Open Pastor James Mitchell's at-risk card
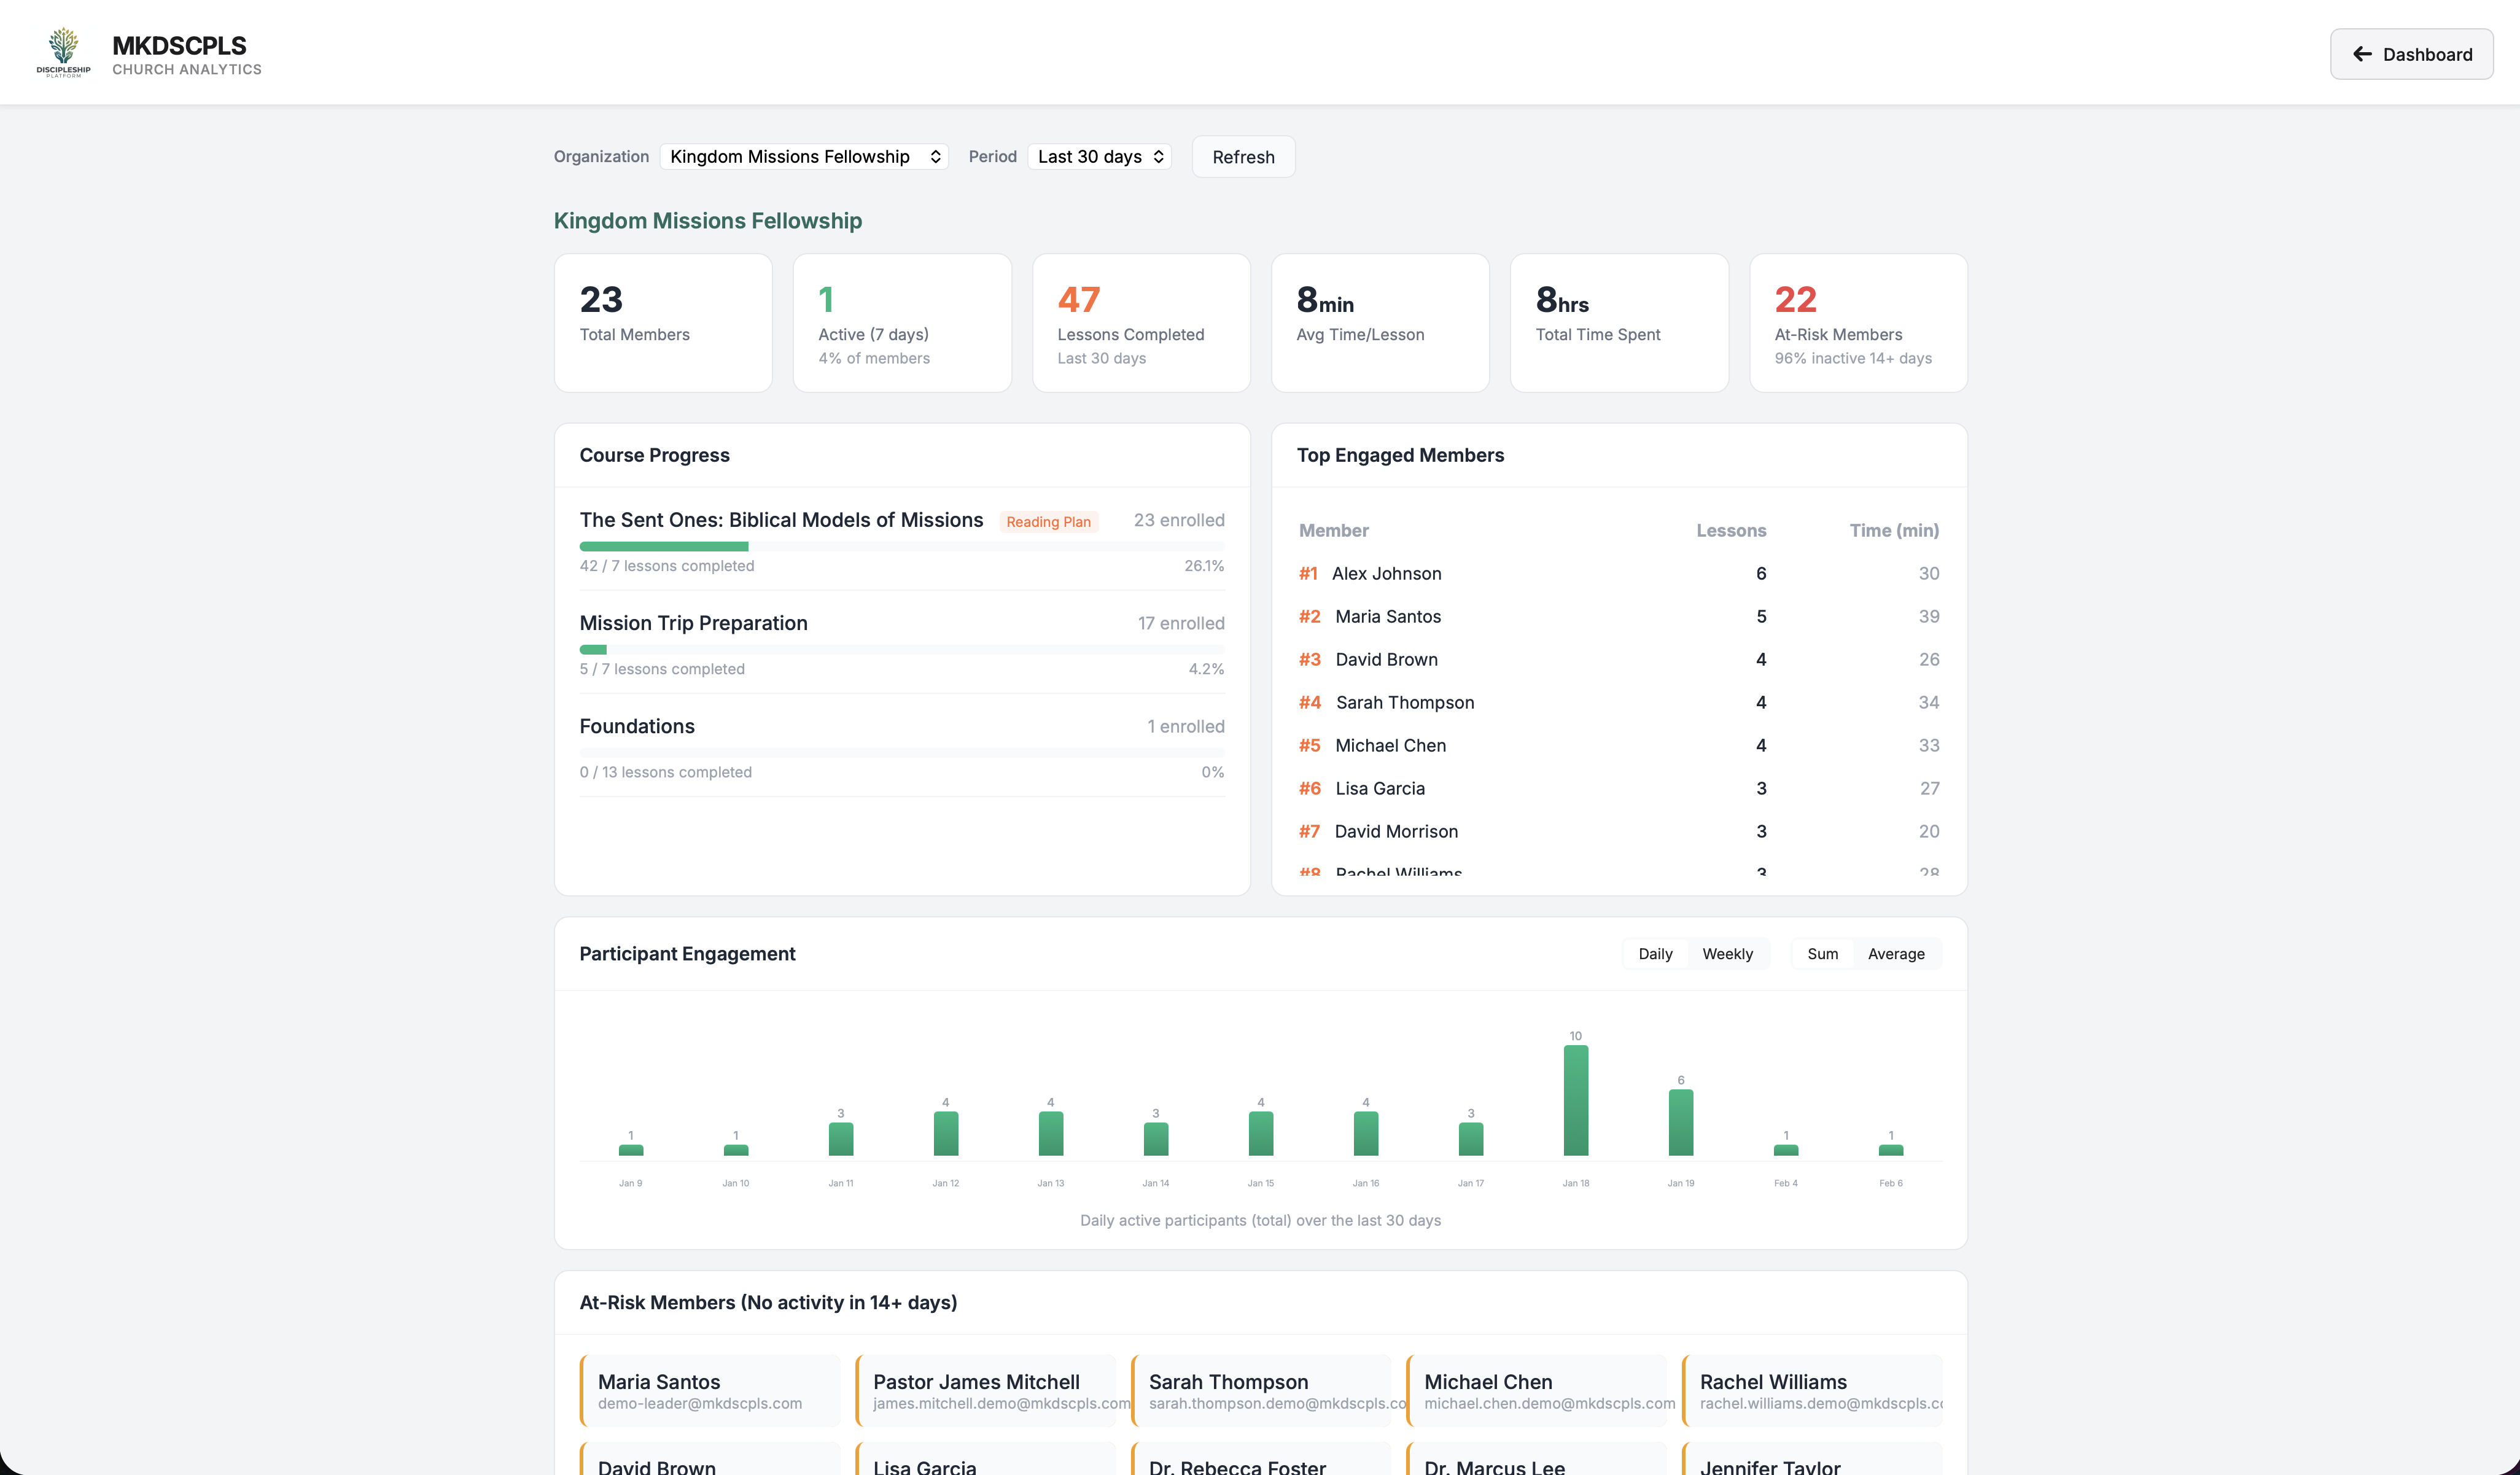Screen dimensions: 2520x1475 click(x=987, y=1390)
